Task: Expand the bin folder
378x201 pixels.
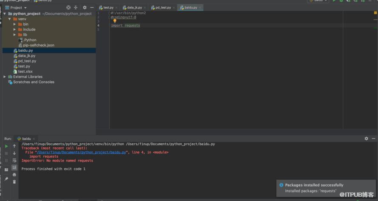Action: click(x=14, y=24)
